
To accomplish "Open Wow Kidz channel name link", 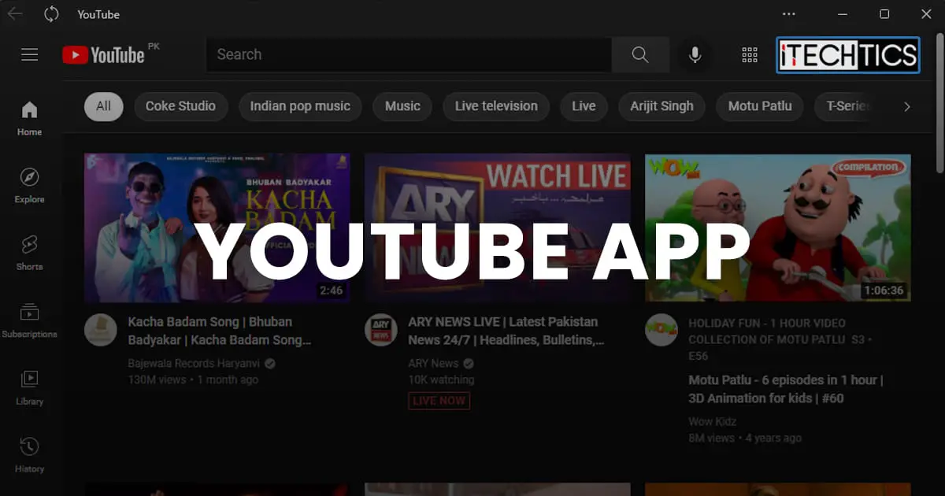I will pyautogui.click(x=712, y=422).
